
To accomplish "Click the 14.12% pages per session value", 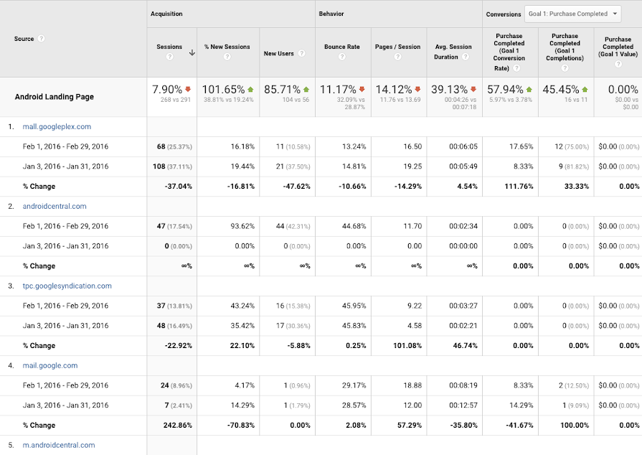I will (x=394, y=89).
